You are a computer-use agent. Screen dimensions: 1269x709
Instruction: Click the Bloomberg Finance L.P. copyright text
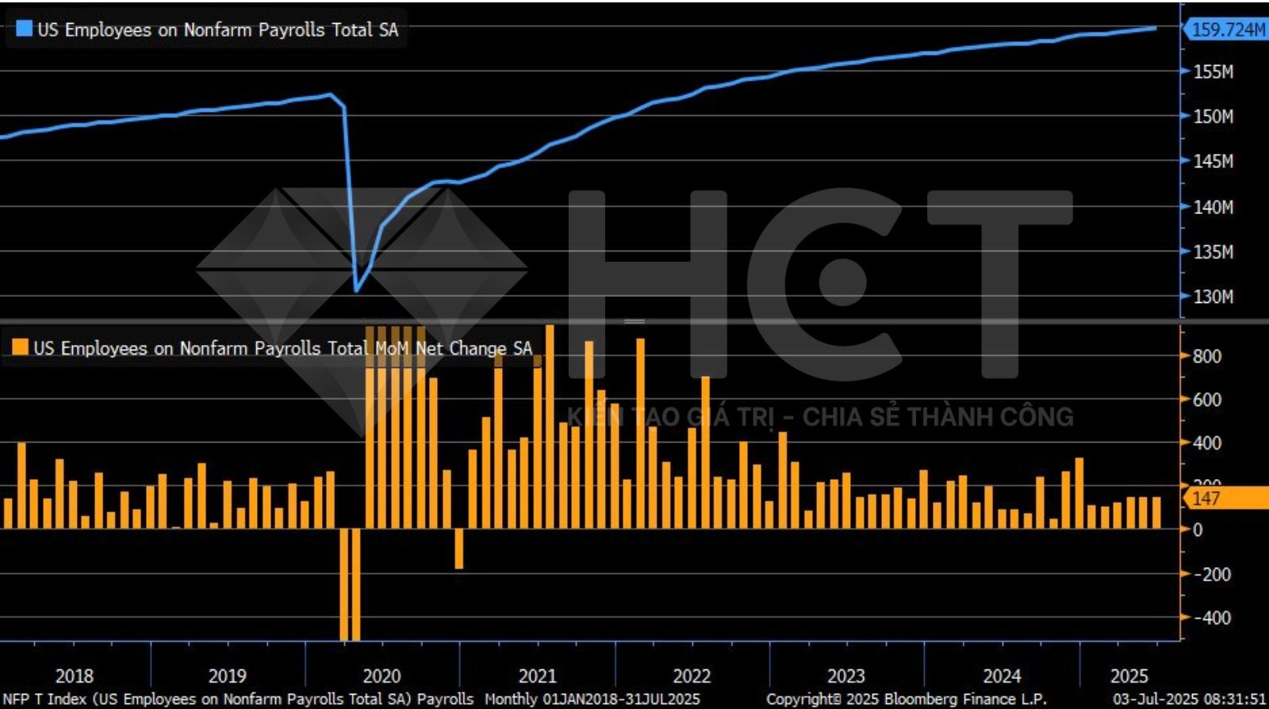[x=906, y=699]
